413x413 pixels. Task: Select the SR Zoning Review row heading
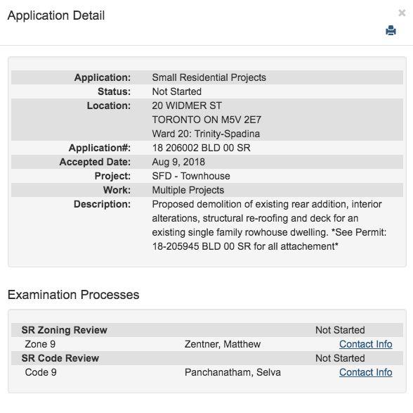[65, 330]
